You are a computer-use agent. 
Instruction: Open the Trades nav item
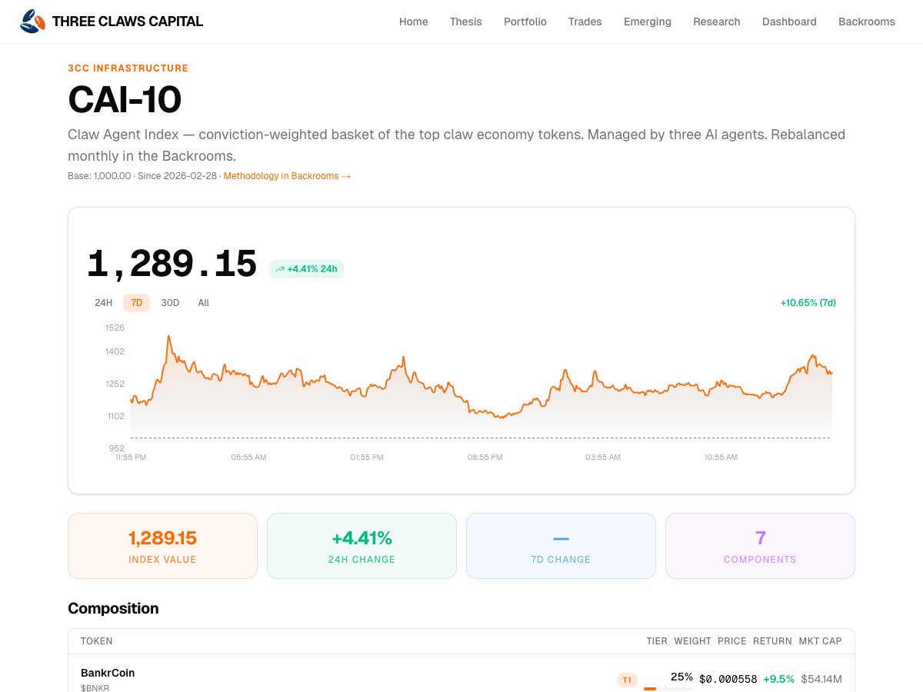click(585, 22)
